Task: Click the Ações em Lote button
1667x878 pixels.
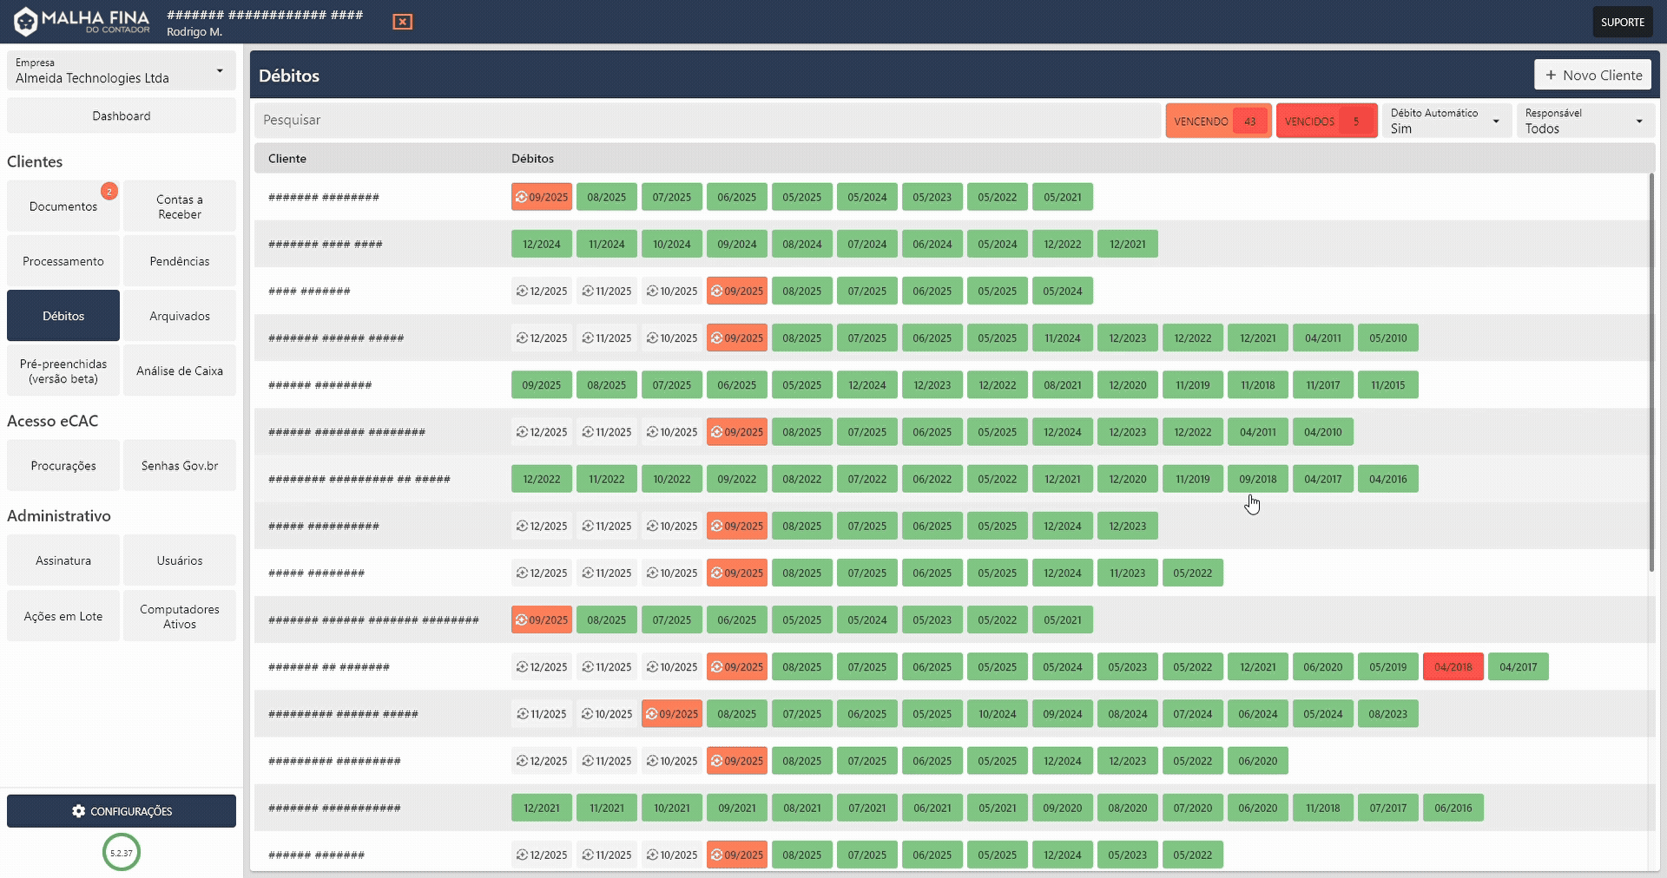Action: point(63,615)
